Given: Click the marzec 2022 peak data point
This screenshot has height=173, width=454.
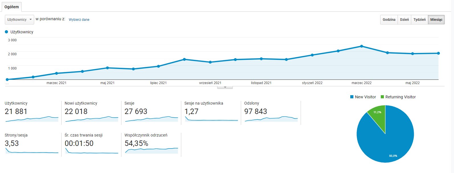Looking at the screenshot, I should tap(361, 46).
